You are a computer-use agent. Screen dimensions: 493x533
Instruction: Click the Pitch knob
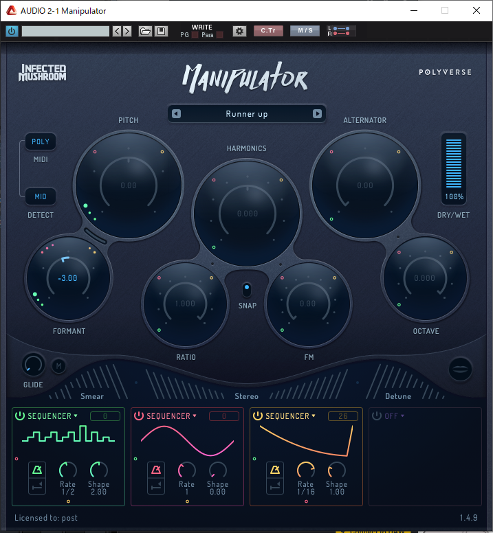point(129,185)
